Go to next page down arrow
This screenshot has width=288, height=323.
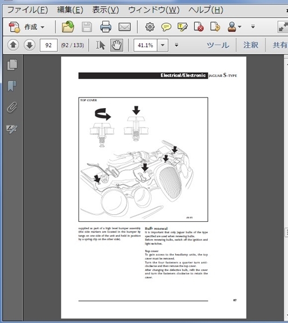click(30, 45)
